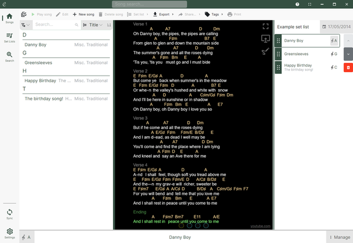This screenshot has height=243, width=353.
Task: Toggle the sort order icon
Action: pos(109,25)
